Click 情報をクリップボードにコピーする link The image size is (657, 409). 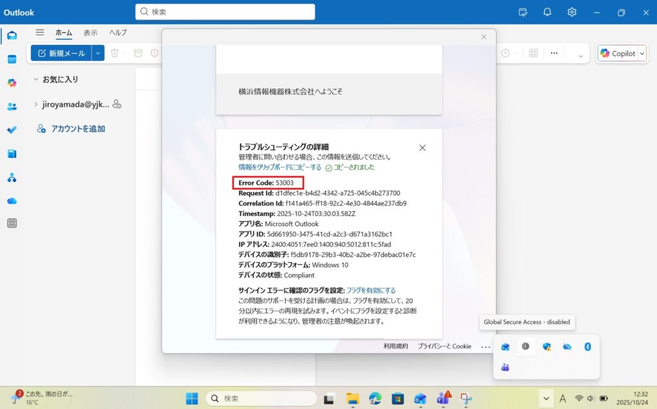coord(280,167)
